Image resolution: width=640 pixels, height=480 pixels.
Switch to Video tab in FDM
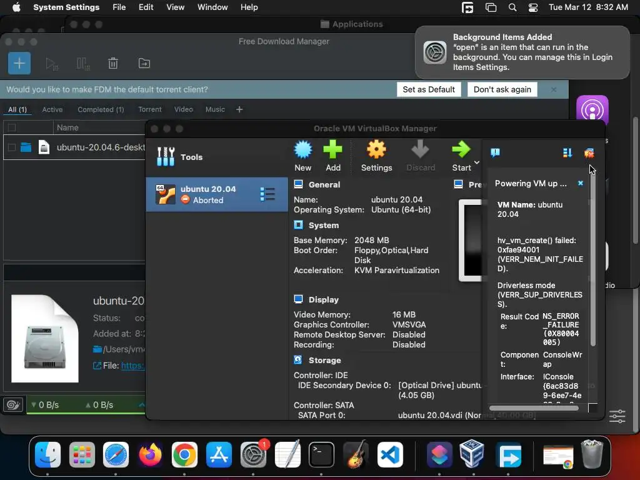pyautogui.click(x=184, y=109)
